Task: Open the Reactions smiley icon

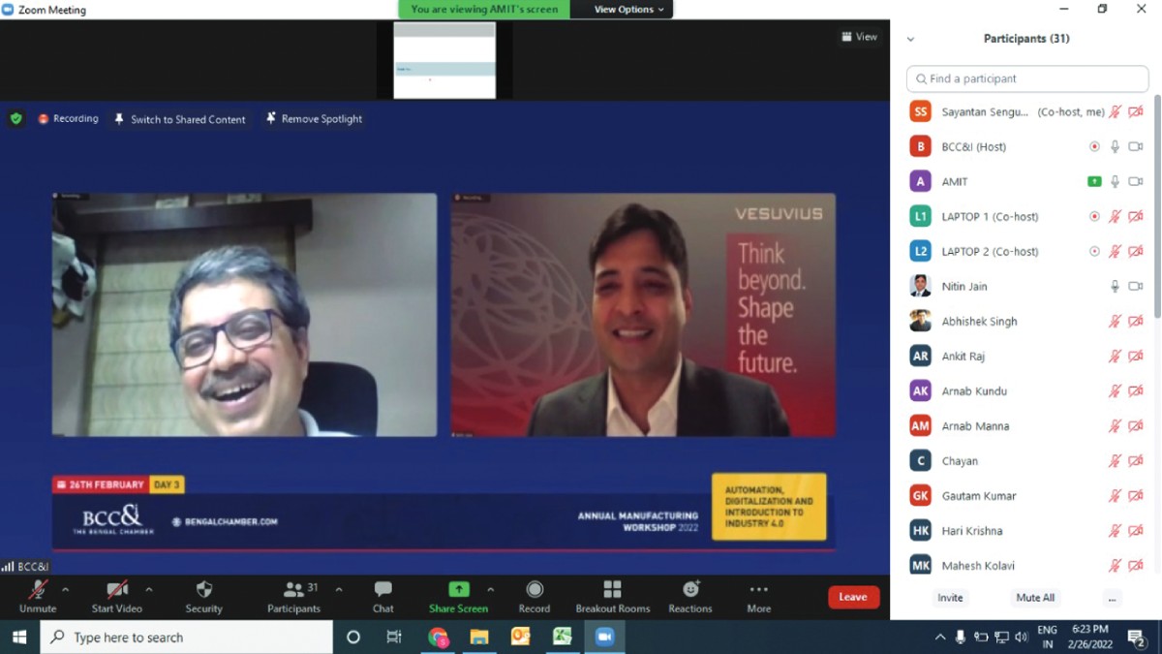Action: [690, 589]
